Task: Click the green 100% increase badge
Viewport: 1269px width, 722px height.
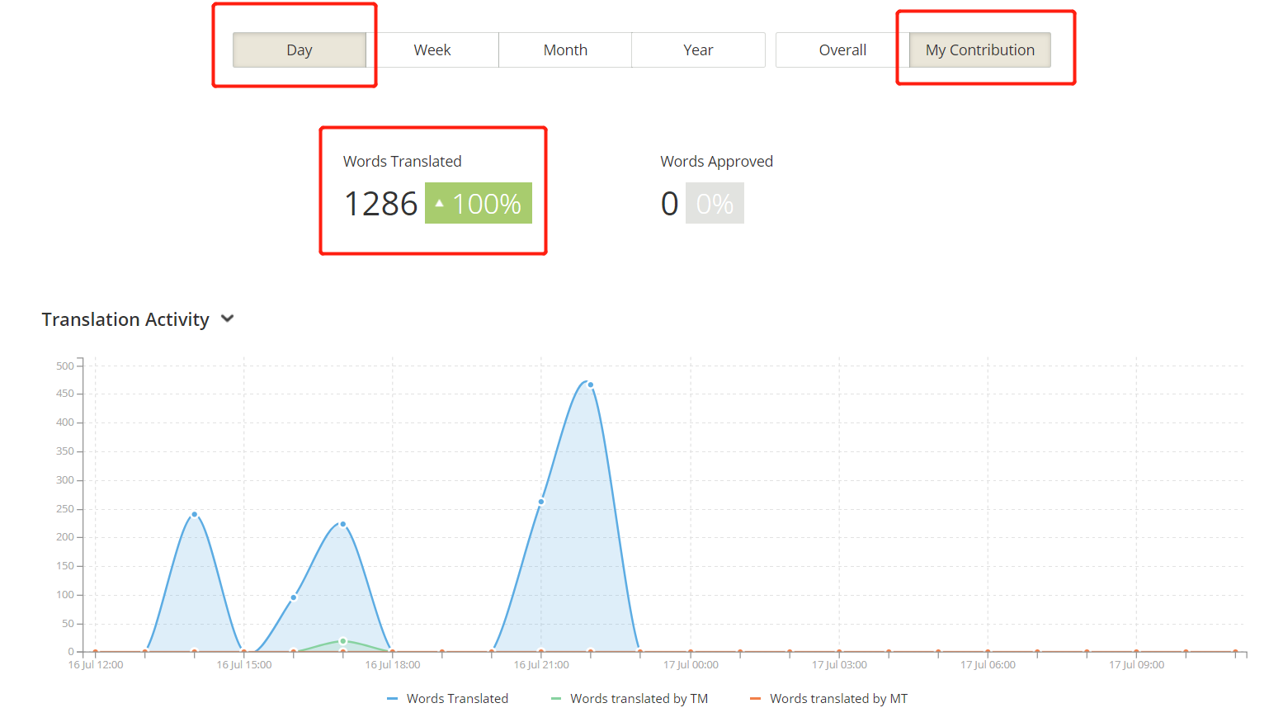Action: point(479,203)
